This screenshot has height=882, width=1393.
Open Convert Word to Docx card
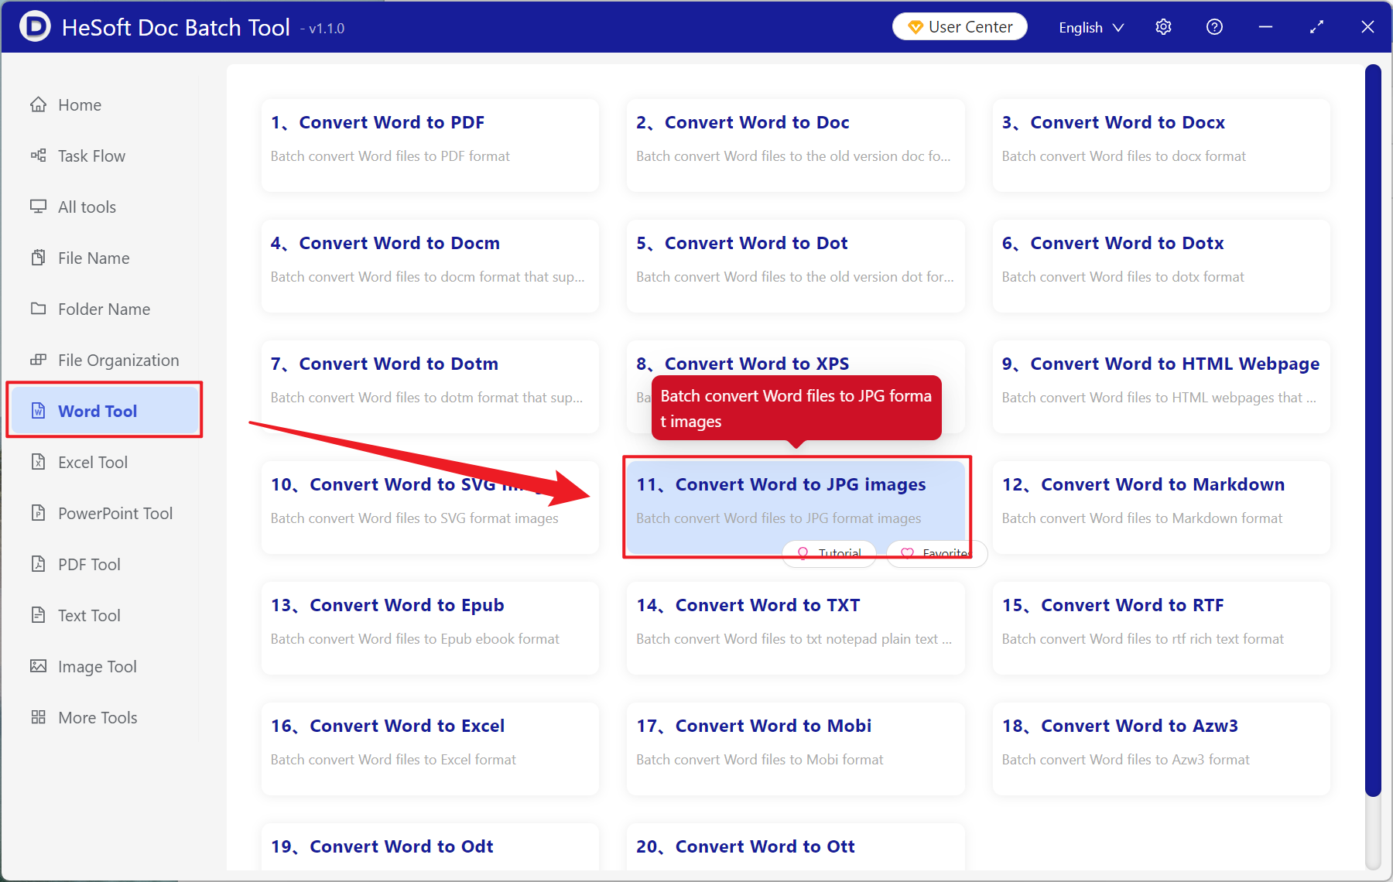pos(1161,145)
